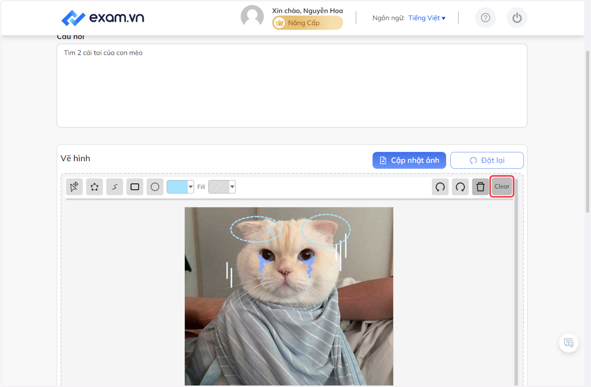The width and height of the screenshot is (591, 387).
Task: Open the hatched Fill pattern swatch
Action: click(x=219, y=187)
